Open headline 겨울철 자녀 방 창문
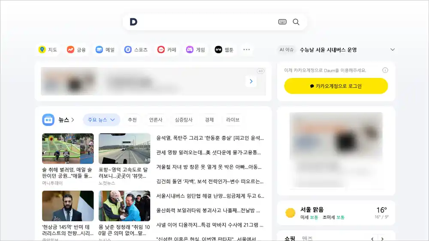Viewport: 429px width, 241px height. [x=209, y=167]
